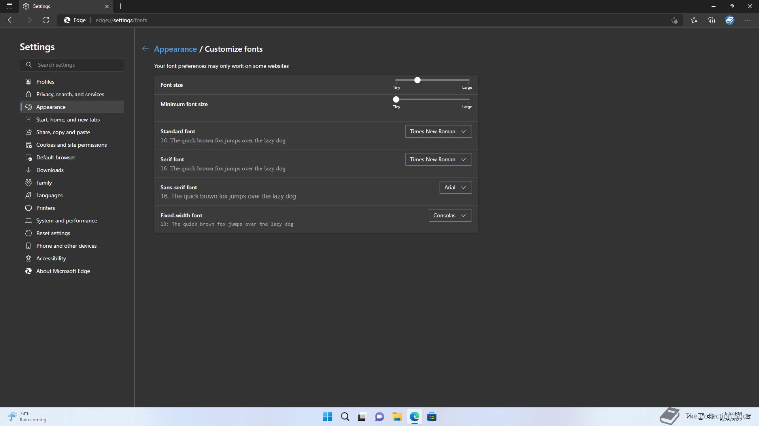Click the Font size slider handle

(417, 80)
